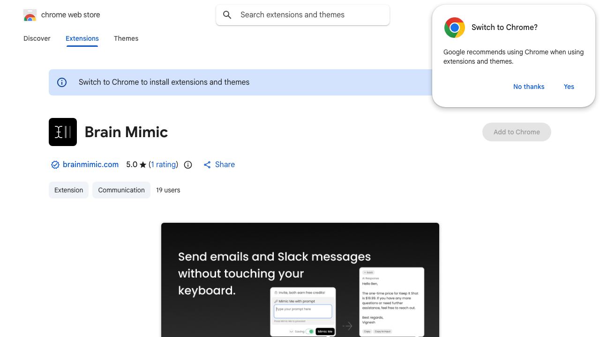Click the Share icon
The image size is (600, 337).
pyautogui.click(x=207, y=165)
